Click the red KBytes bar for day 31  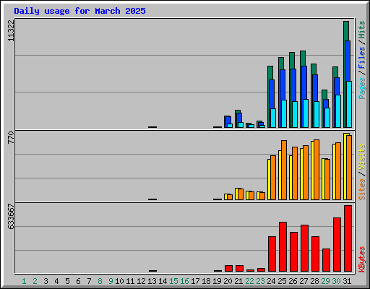(x=348, y=238)
